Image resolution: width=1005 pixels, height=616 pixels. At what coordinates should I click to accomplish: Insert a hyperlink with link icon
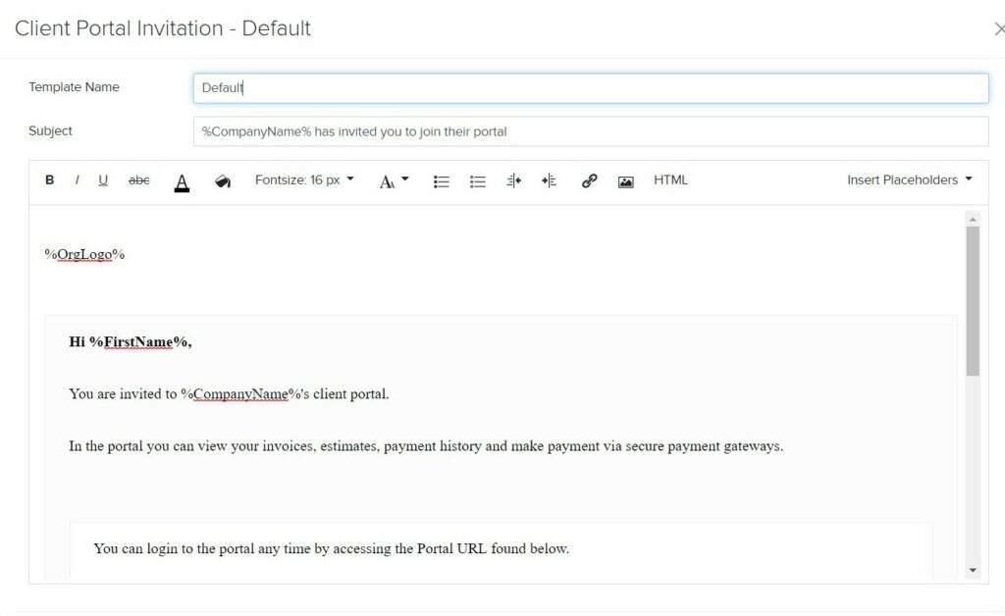click(x=589, y=181)
